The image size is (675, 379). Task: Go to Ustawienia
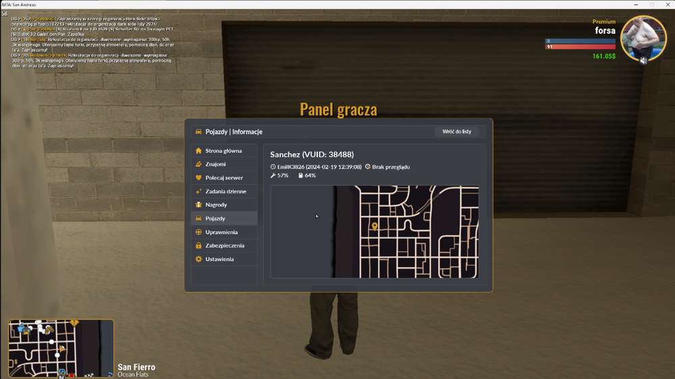pos(224,259)
